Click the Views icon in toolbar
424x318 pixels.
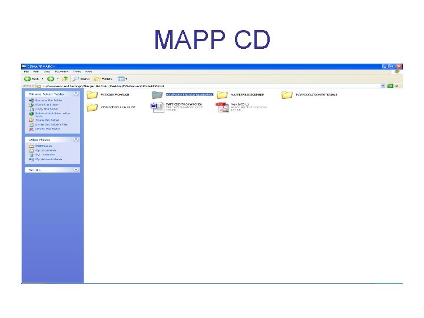pos(121,79)
